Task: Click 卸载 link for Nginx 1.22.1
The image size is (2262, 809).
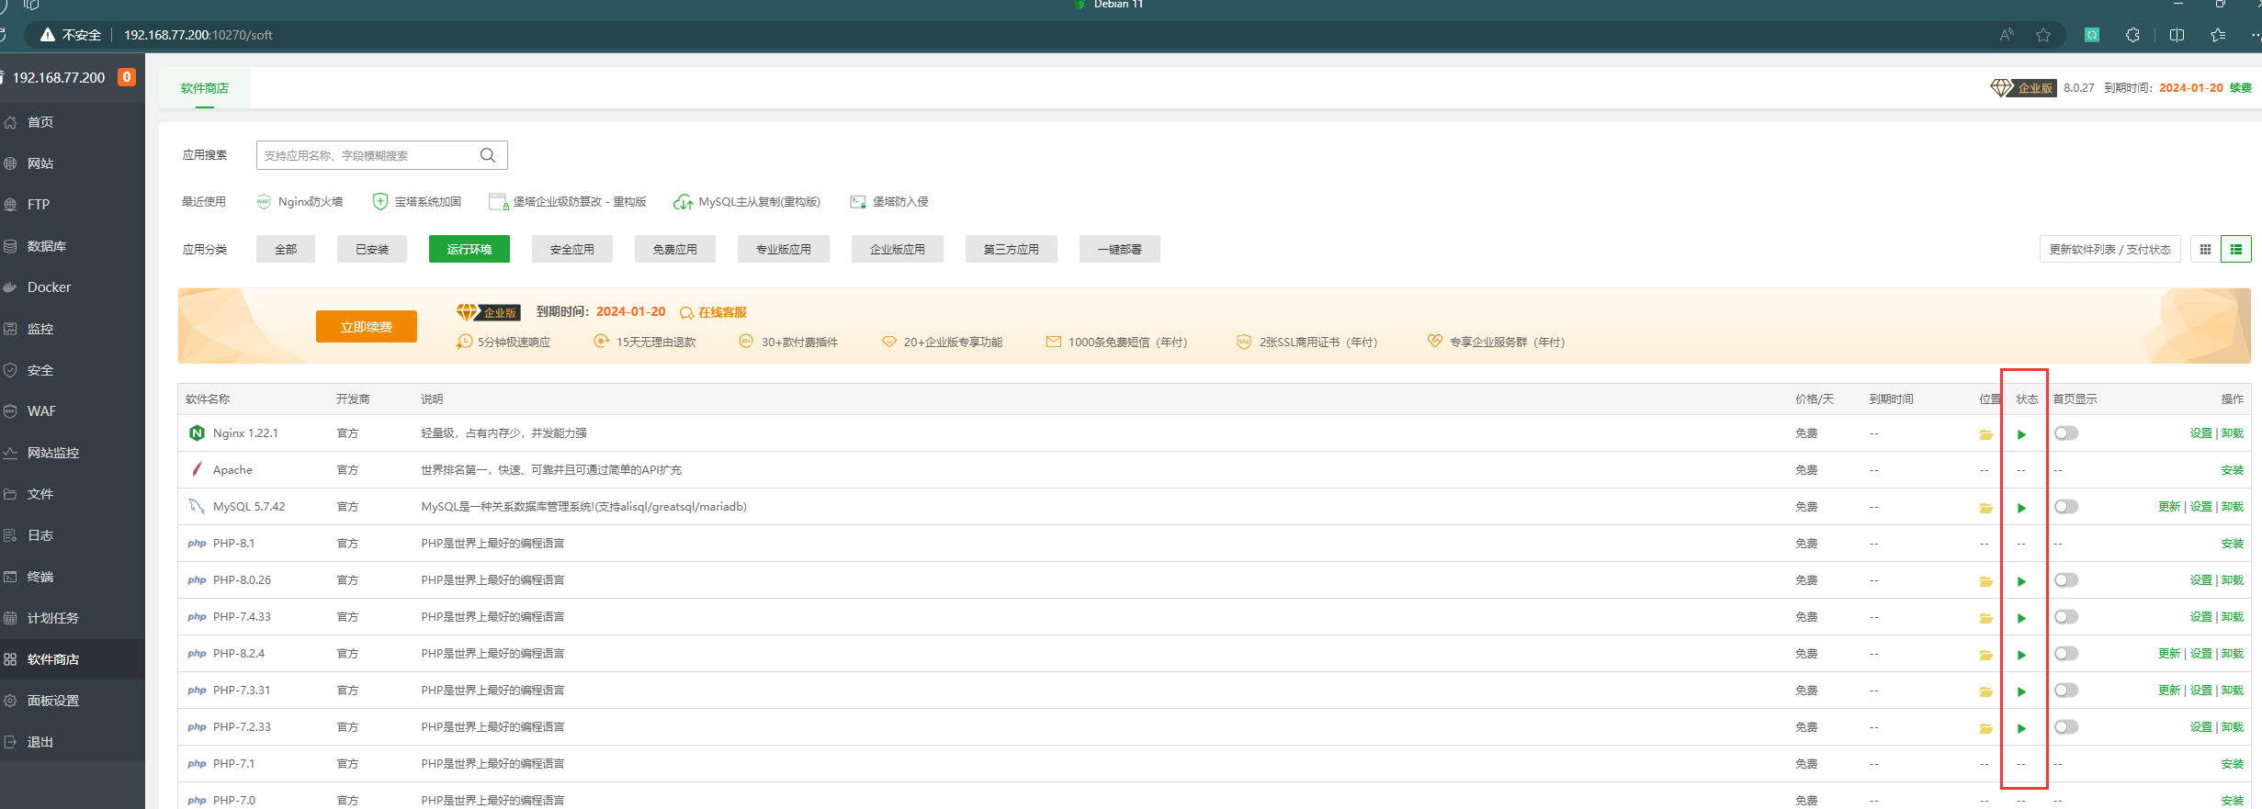Action: [x=2233, y=433]
